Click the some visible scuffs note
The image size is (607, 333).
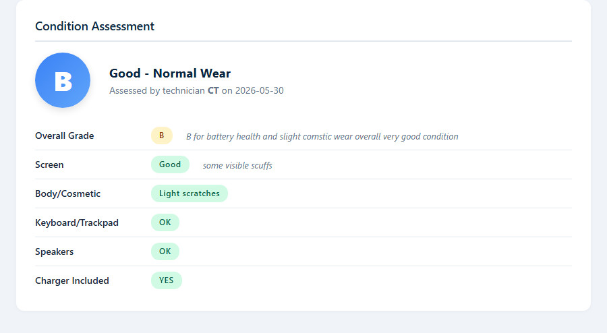pos(237,166)
